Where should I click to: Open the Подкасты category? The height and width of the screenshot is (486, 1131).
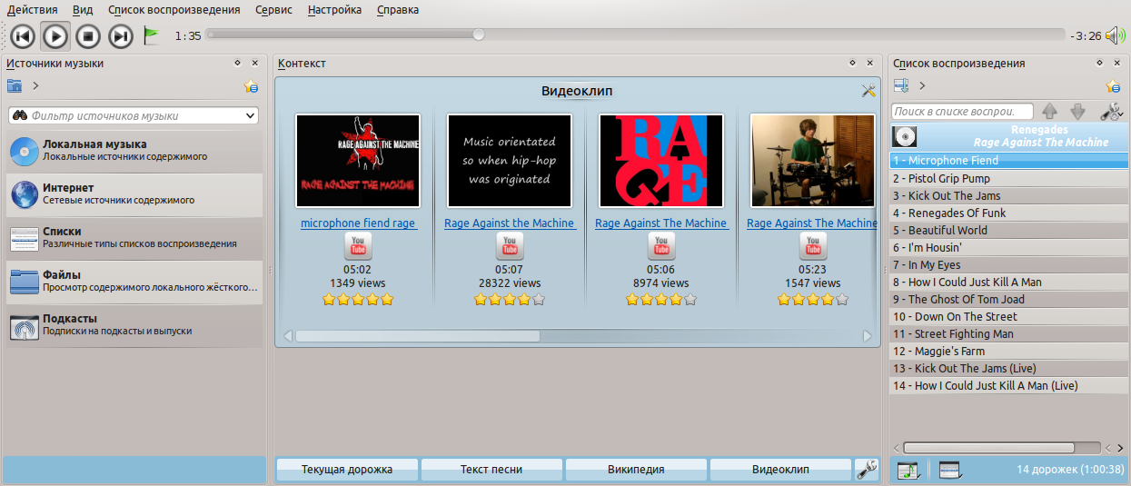pos(133,324)
